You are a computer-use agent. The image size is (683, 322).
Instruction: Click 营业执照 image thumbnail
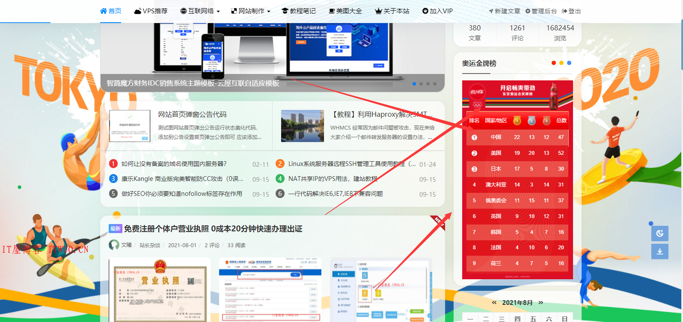point(160,290)
